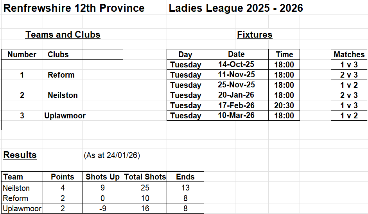Viewport: 368px width, 214px height.
Task: Click the 25-Nov-25 date cell
Action: 236,85
